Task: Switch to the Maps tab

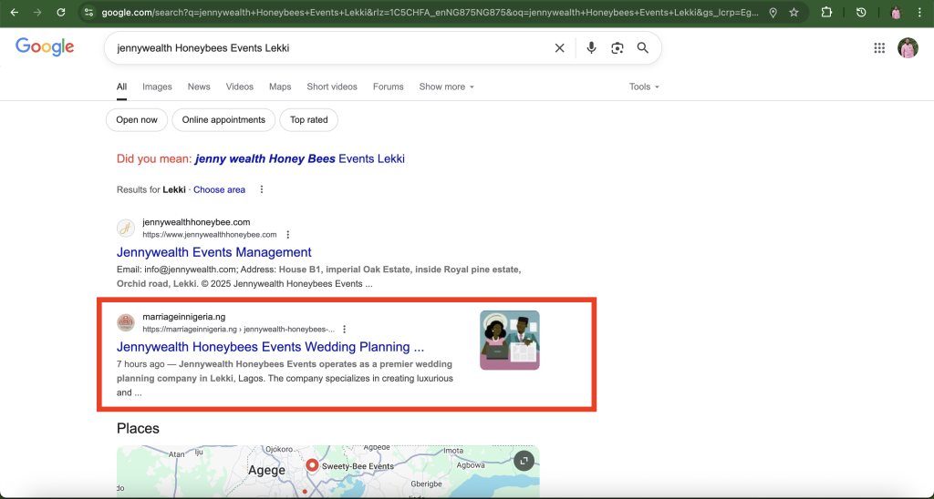Action: coord(280,87)
